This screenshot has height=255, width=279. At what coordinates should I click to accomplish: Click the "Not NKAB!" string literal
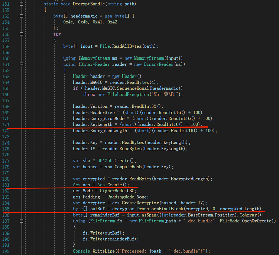click(168, 95)
